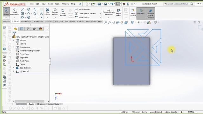203x114 pixels.
Task: Click Search Community Forum field
Action: (178, 4)
